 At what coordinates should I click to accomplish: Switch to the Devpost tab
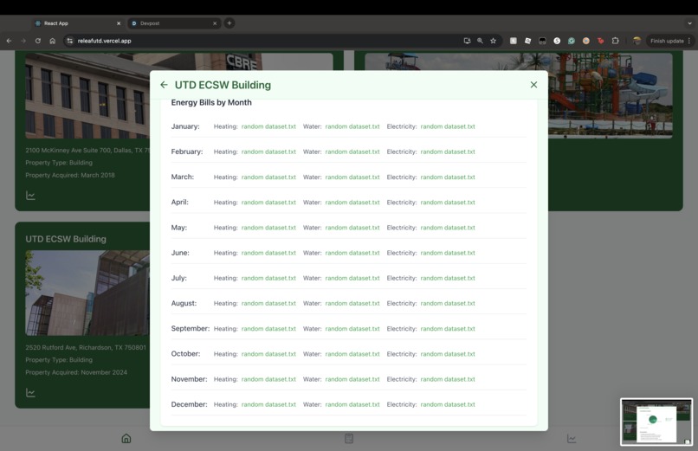tap(173, 23)
